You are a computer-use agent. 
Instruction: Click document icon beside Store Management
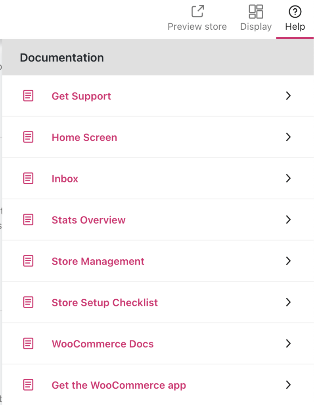pyautogui.click(x=28, y=261)
